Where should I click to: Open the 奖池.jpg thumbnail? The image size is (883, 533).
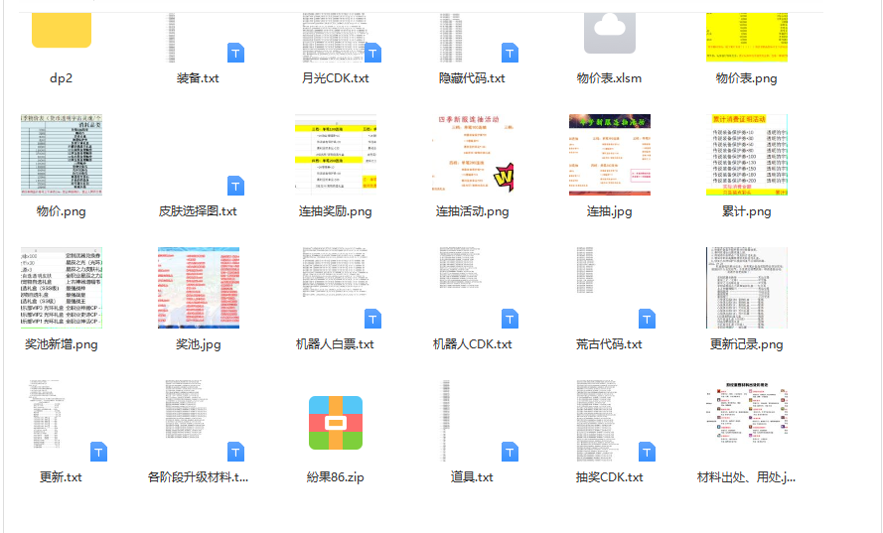[x=199, y=288]
